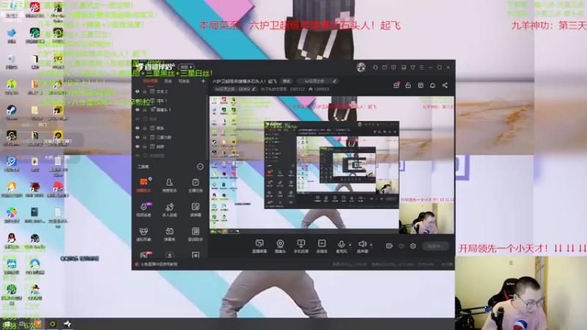Add a 多媒体 media source
587x330 pixels.
point(321,246)
